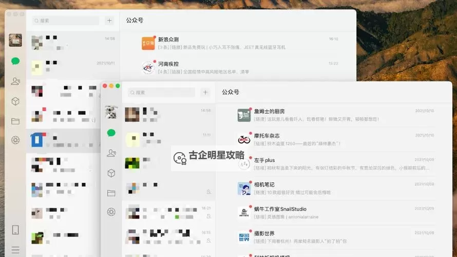Select back window chat timed 14:58

point(73,43)
